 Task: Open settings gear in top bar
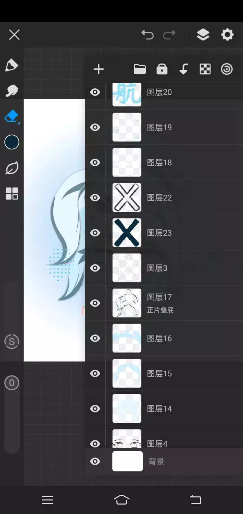(227, 34)
